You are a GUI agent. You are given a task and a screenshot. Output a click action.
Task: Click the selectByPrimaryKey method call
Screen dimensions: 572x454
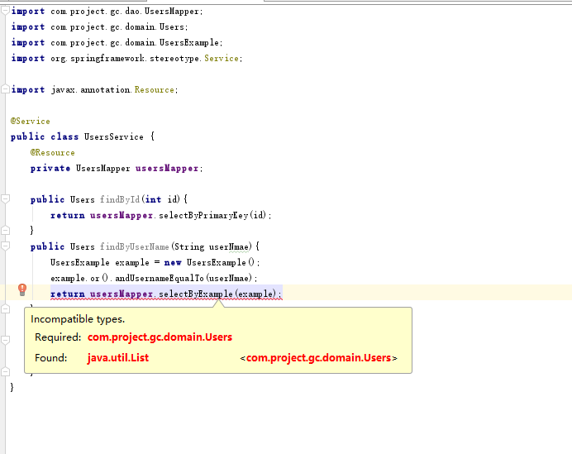pyautogui.click(x=203, y=215)
